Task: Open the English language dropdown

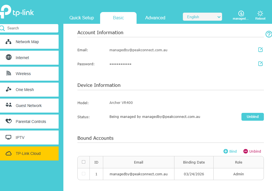Action: point(202,17)
